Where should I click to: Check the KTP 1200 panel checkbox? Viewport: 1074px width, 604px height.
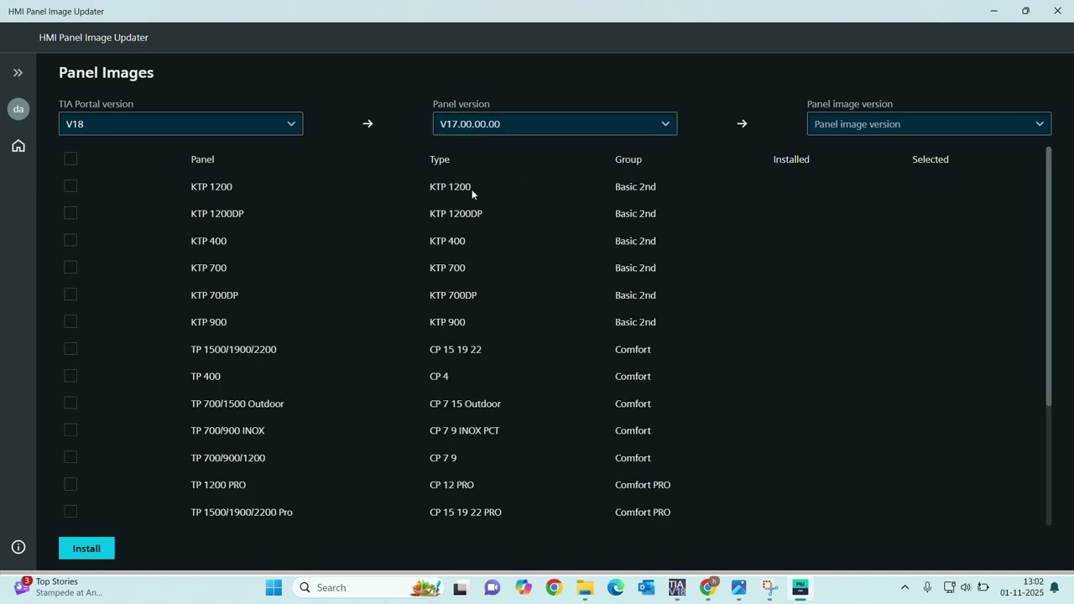click(x=70, y=186)
